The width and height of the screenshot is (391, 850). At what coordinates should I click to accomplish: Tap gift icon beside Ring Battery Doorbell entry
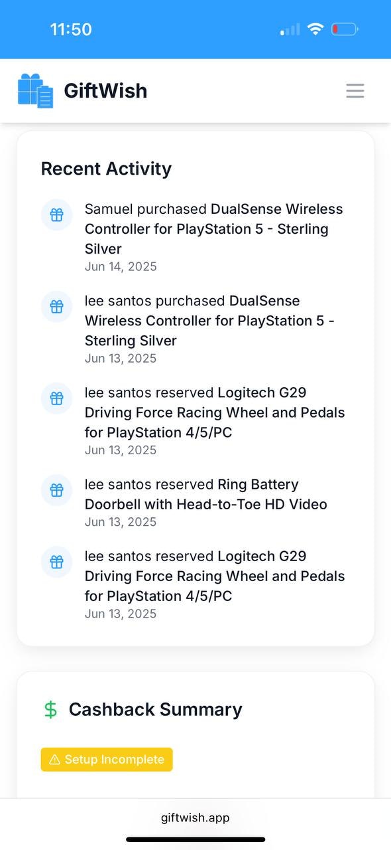tap(57, 490)
